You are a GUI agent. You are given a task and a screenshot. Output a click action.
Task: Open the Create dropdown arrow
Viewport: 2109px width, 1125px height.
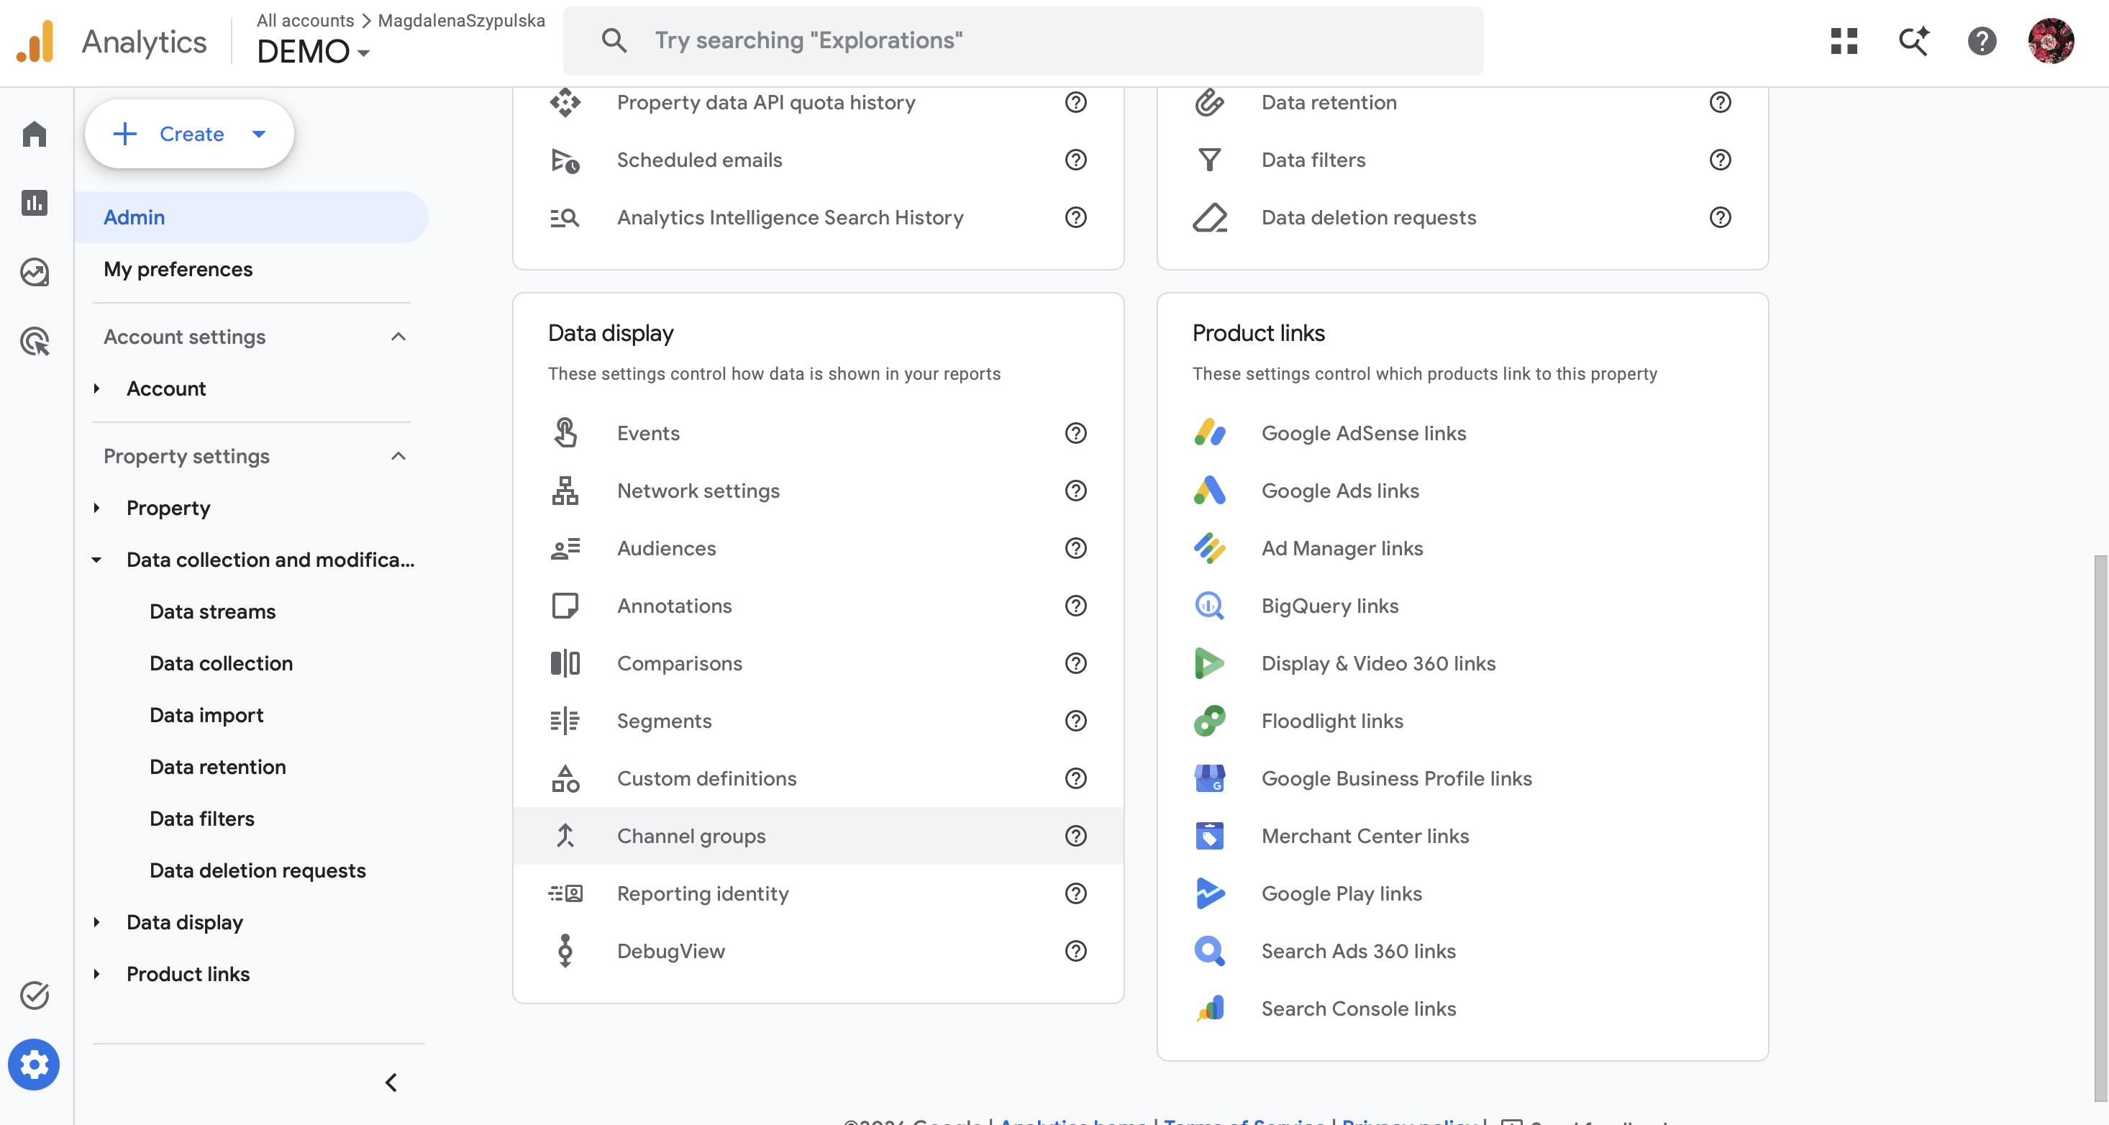259,134
